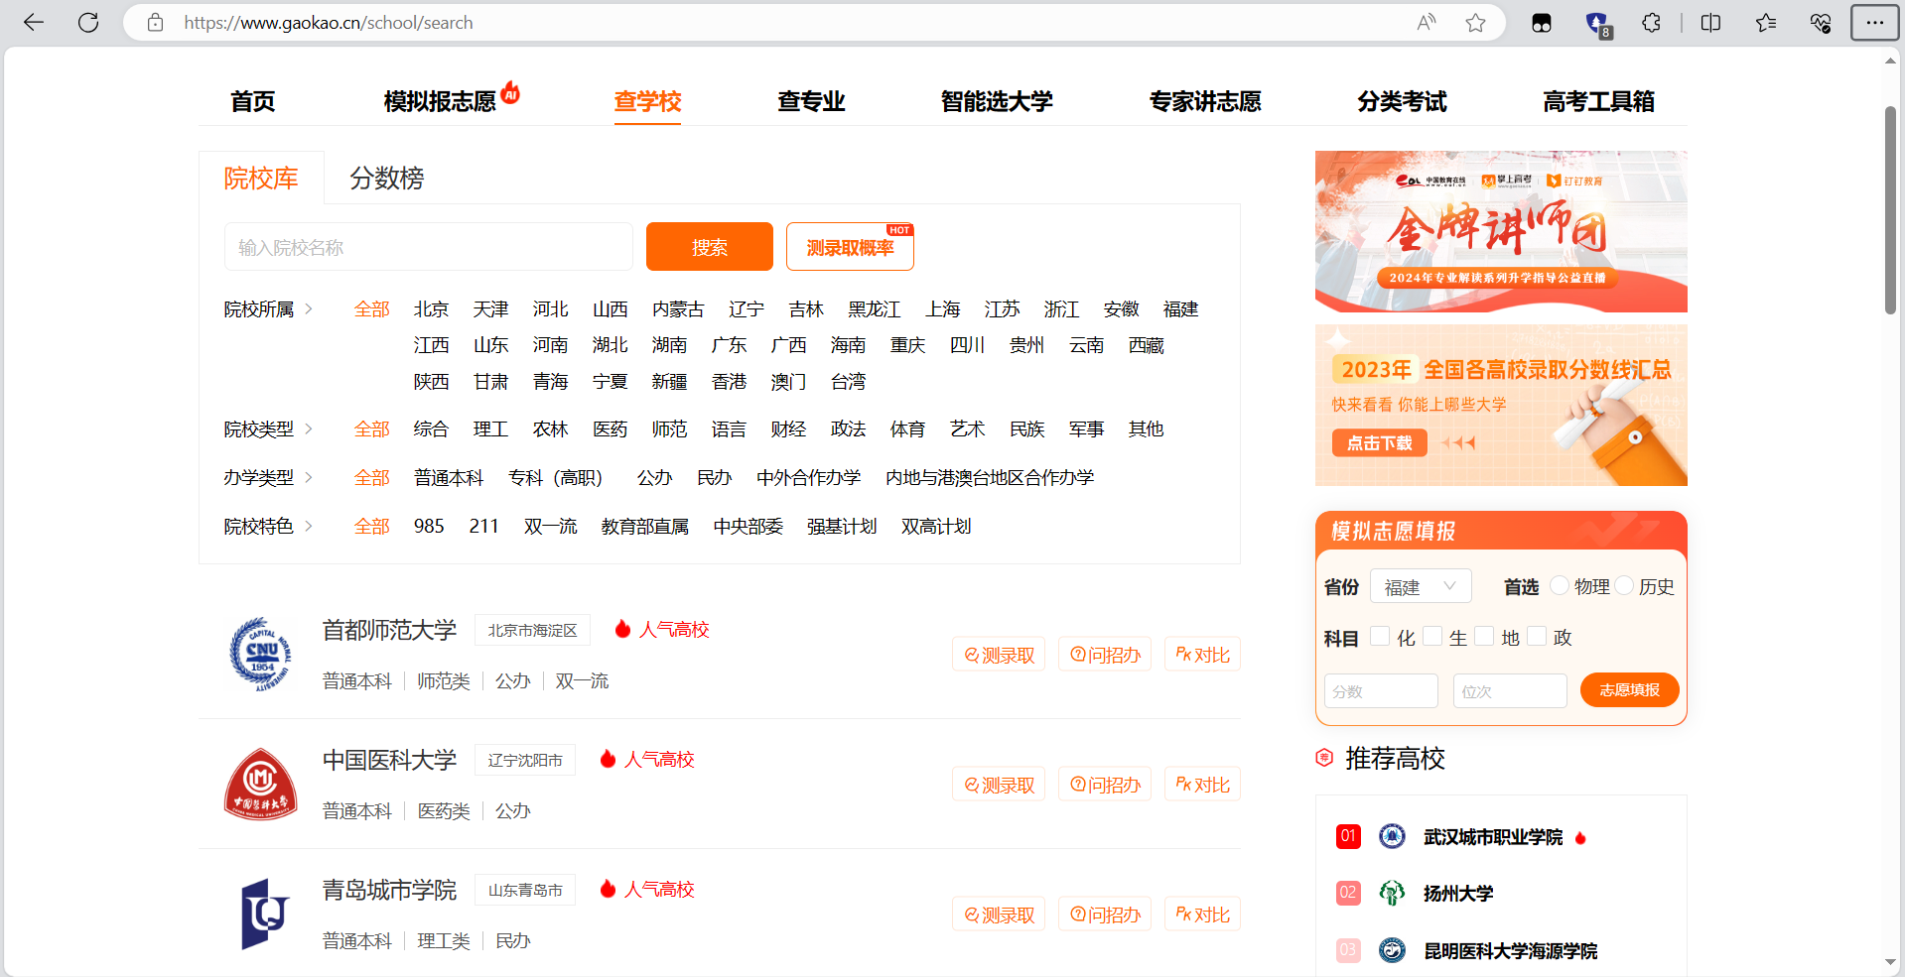Check the 政 subject checkbox

1537,636
